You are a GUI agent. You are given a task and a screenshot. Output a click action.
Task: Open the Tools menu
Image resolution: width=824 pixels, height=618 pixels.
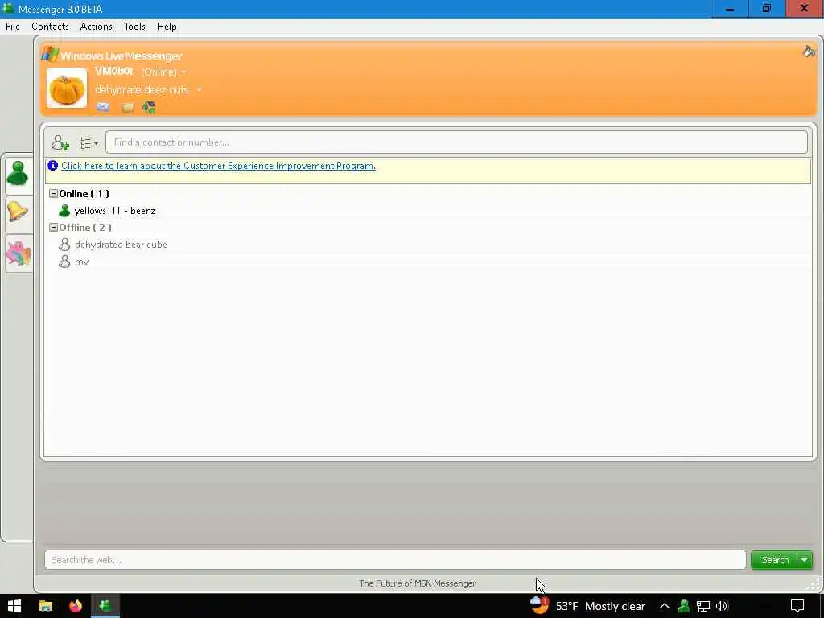134,27
